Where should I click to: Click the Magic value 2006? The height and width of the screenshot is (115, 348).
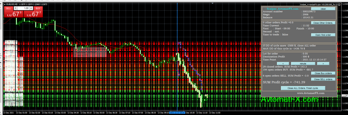tap(305, 15)
